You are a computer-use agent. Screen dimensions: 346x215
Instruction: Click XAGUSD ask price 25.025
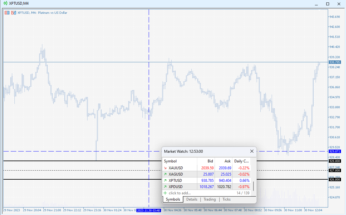click(x=226, y=174)
